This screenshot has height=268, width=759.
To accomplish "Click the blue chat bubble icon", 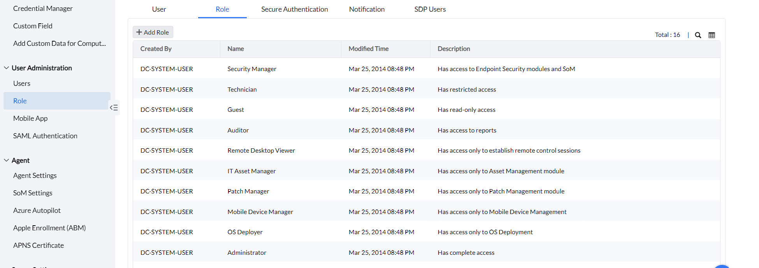I will point(722,266).
